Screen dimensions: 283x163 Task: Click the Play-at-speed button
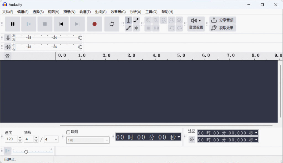(7, 151)
